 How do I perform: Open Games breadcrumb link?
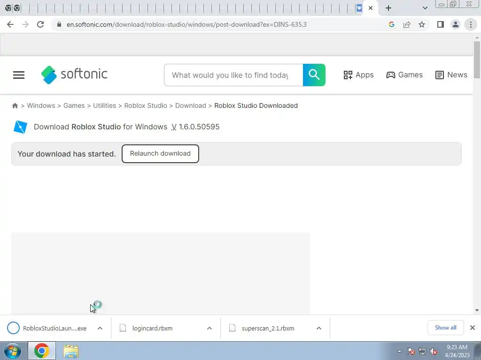pyautogui.click(x=74, y=105)
